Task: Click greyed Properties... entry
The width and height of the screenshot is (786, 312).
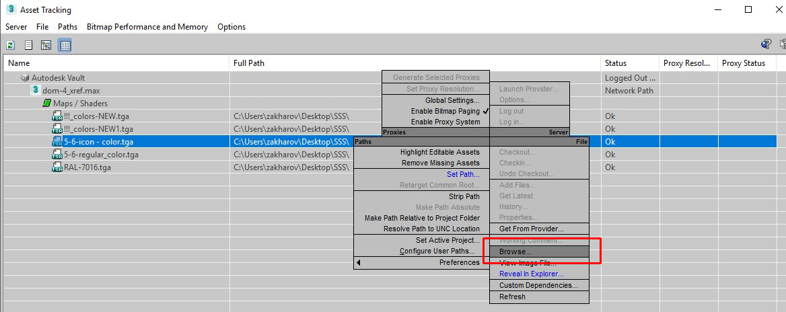Action: coord(518,217)
